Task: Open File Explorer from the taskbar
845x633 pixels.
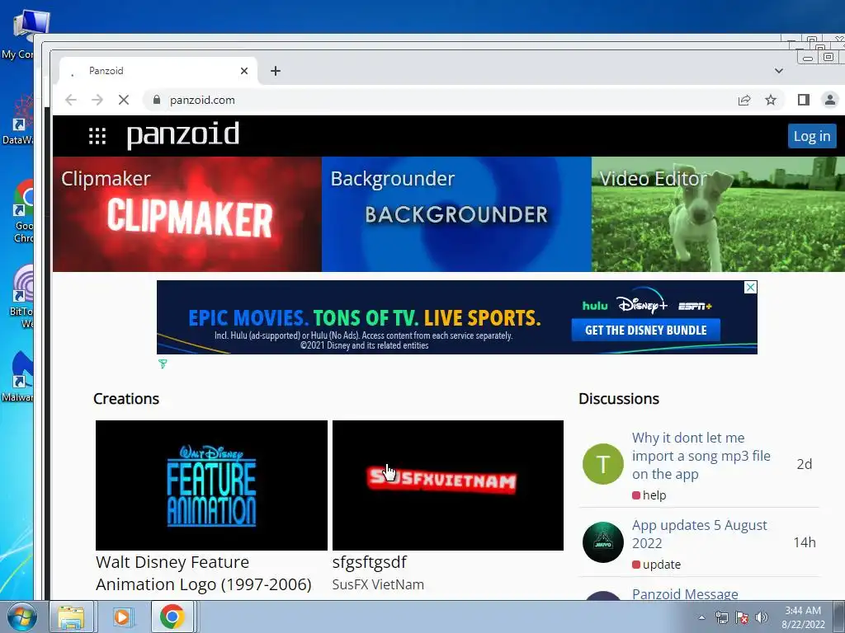Action: (x=71, y=617)
